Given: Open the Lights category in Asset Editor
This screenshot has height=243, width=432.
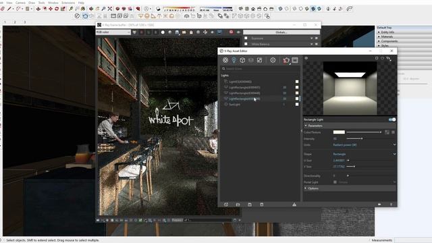Looking at the screenshot, I should click(x=234, y=60).
